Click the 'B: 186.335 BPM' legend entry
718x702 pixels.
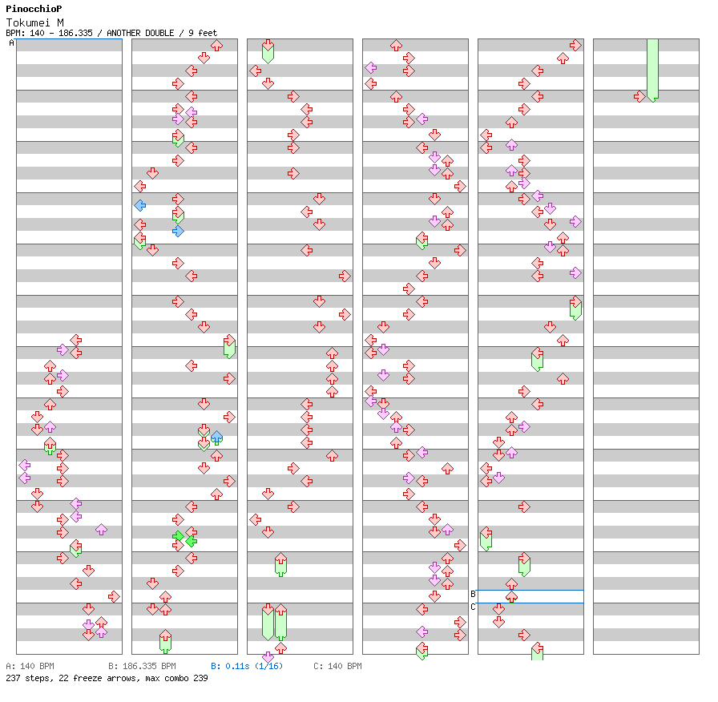click(142, 666)
